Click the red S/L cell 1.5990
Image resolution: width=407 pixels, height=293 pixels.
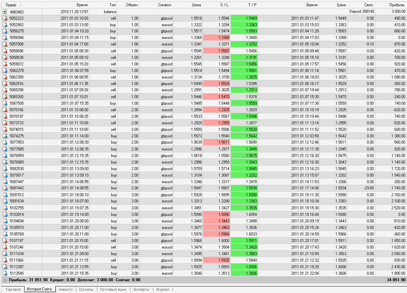[x=216, y=214]
